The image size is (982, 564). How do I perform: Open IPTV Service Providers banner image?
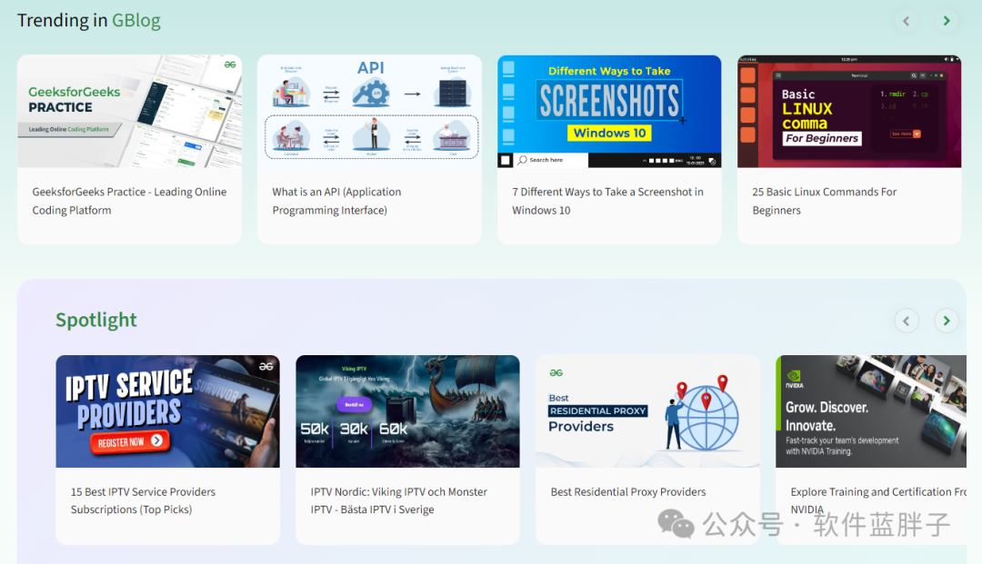point(168,411)
